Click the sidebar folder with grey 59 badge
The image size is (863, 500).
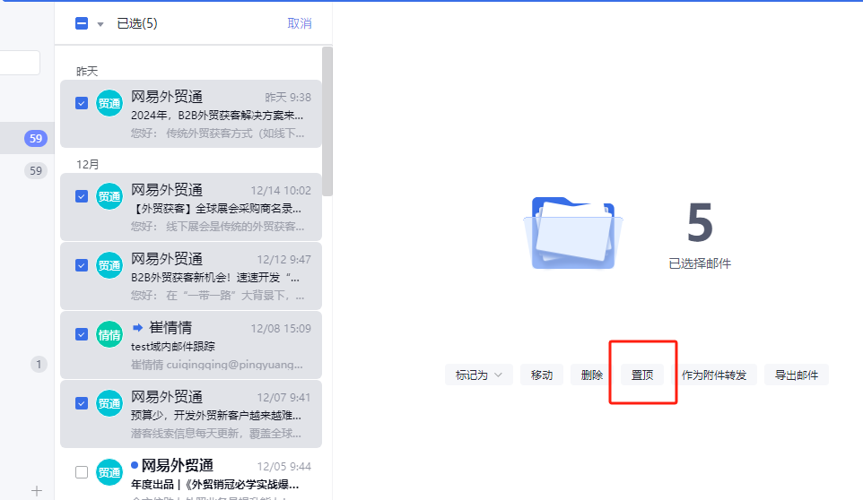point(27,170)
